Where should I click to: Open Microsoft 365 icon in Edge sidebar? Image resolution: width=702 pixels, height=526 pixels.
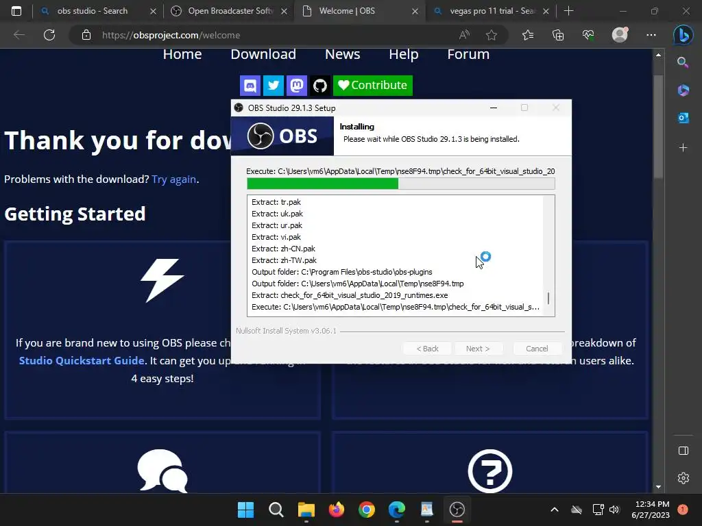(x=683, y=90)
